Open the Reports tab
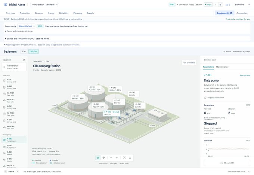Image resolution: width=254 pixels, height=175 pixels. [x=90, y=13]
